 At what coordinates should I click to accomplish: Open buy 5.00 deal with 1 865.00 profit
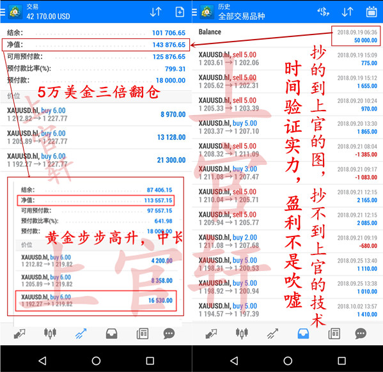point(288,127)
